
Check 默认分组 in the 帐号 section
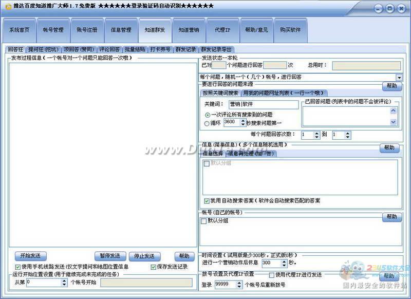click(203, 221)
